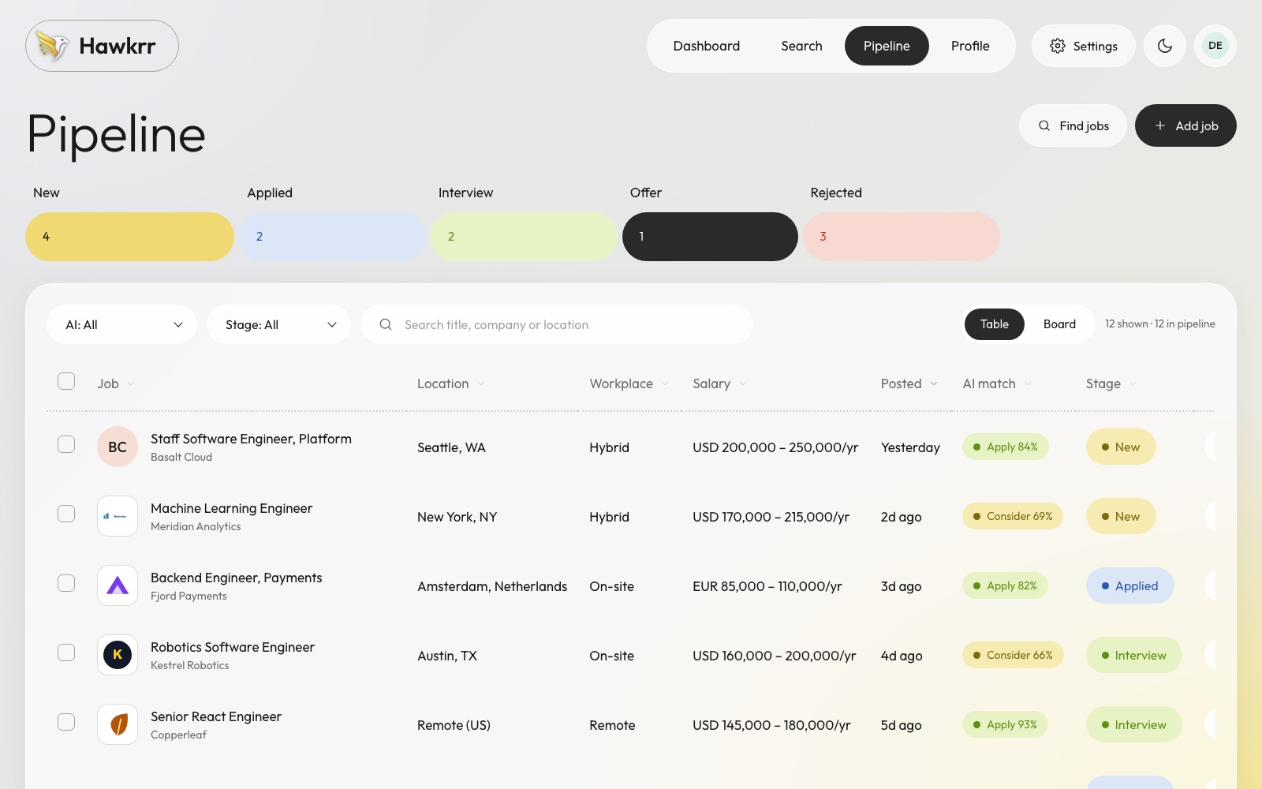The width and height of the screenshot is (1262, 789).
Task: Check the Senior React Engineer row
Action: [66, 722]
